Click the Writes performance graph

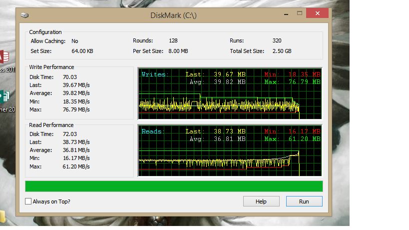230,93
